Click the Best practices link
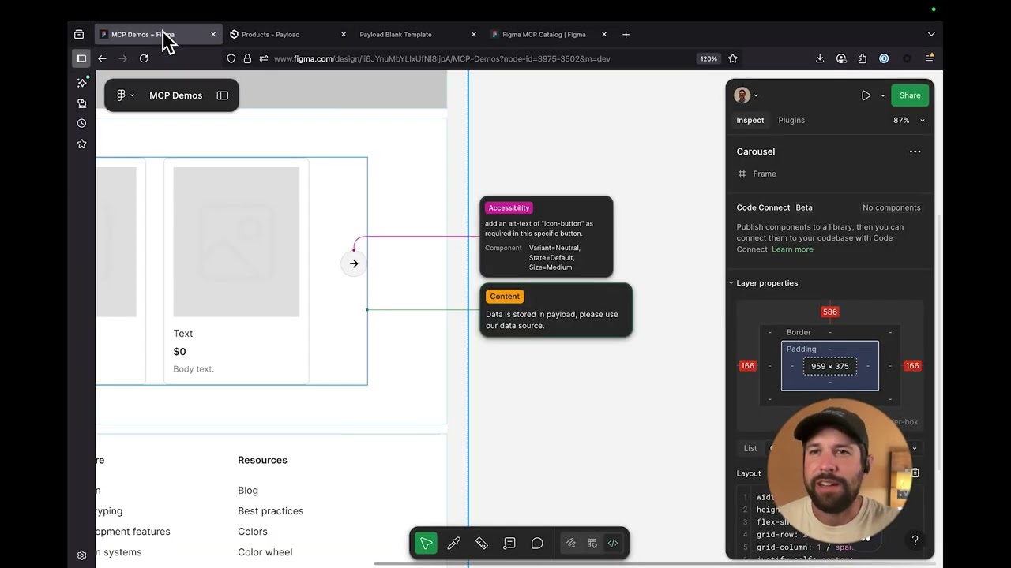This screenshot has width=1011, height=568. [x=270, y=511]
